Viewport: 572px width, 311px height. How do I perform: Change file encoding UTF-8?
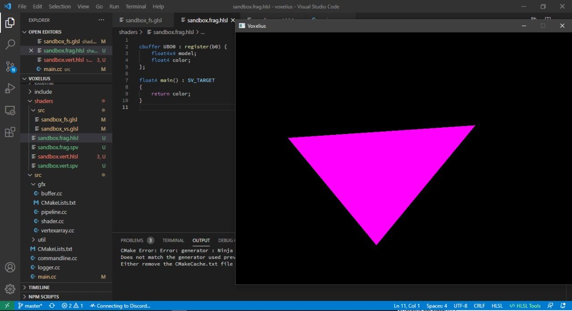pyautogui.click(x=460, y=306)
